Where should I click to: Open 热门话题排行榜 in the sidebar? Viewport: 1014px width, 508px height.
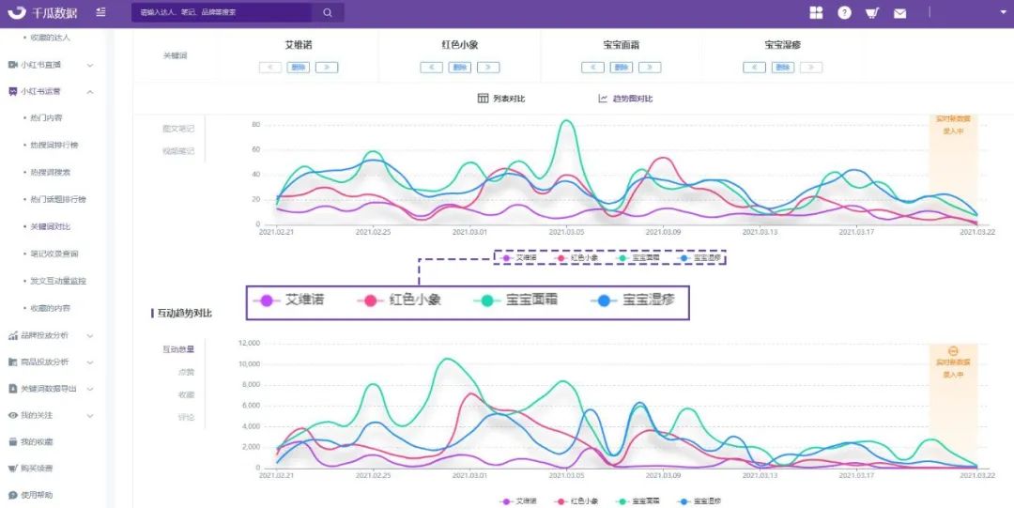pyautogui.click(x=58, y=199)
